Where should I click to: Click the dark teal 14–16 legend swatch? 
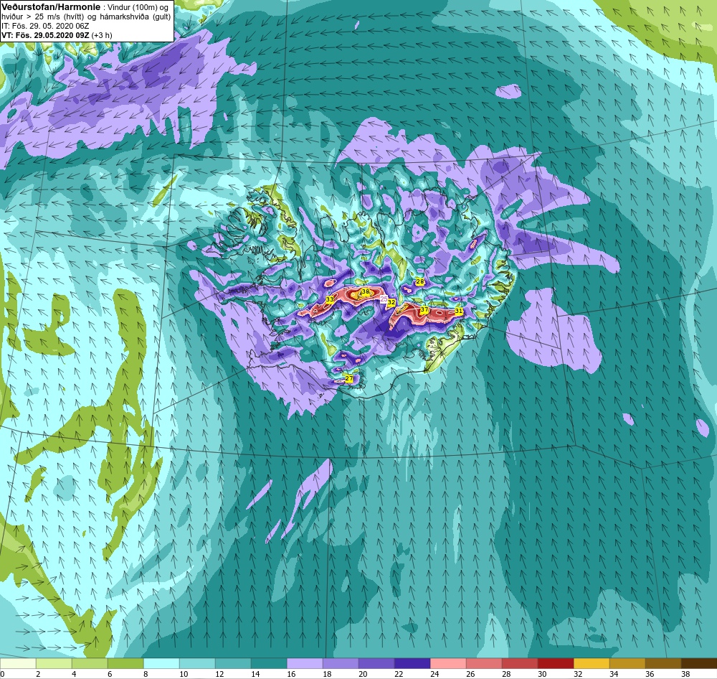(x=269, y=663)
